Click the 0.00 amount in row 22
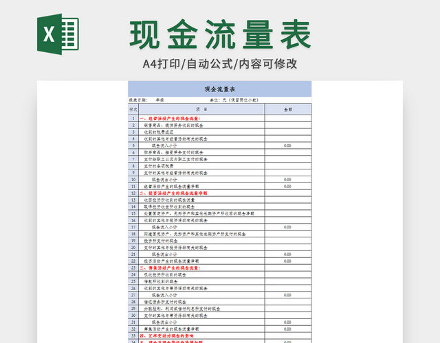The width and height of the screenshot is (440, 343). (287, 261)
